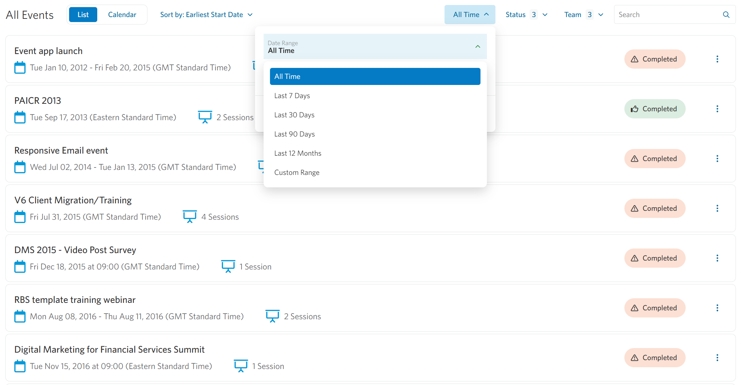Select the Last 12 Months option
Screen dimensions: 743x385
375,153
